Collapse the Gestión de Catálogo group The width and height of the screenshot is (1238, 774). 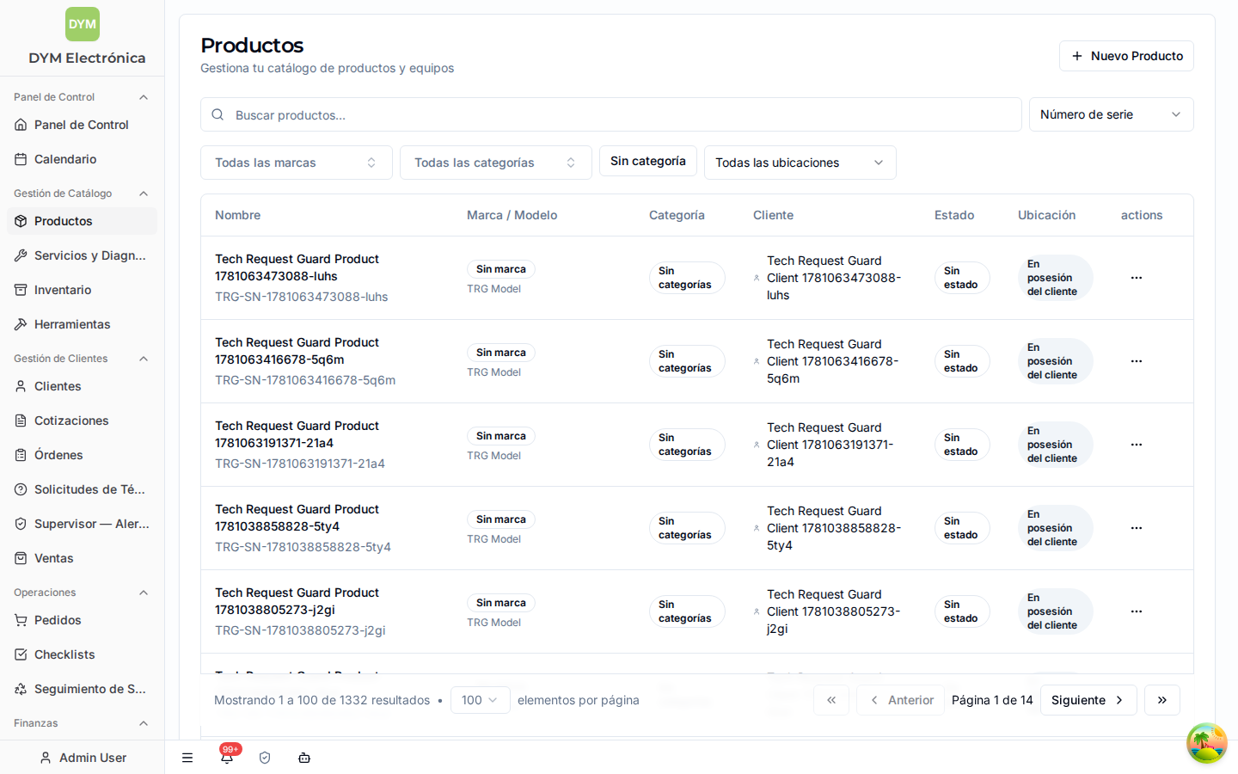pos(144,193)
